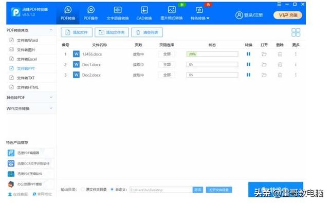329x203 pixels.
Task: Pause conversion of Doc2.docx
Action: (x=248, y=75)
